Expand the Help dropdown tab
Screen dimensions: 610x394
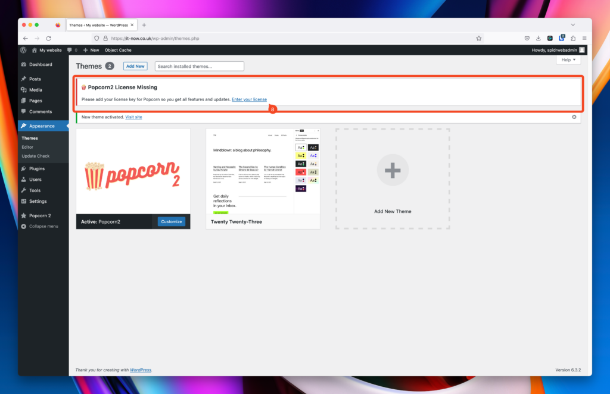point(568,60)
